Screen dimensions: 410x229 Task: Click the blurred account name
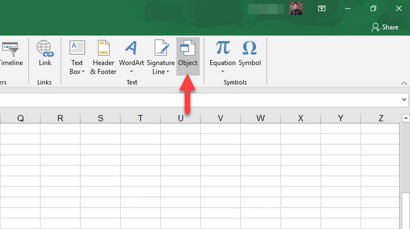click(266, 8)
